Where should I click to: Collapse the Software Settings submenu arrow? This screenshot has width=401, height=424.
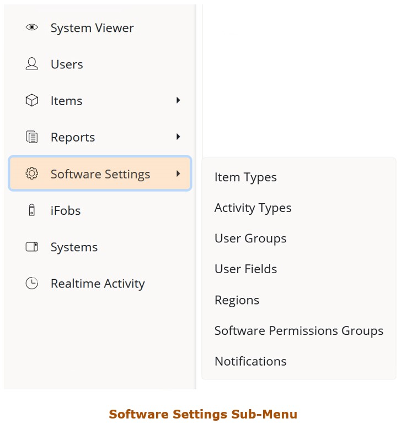coord(178,173)
